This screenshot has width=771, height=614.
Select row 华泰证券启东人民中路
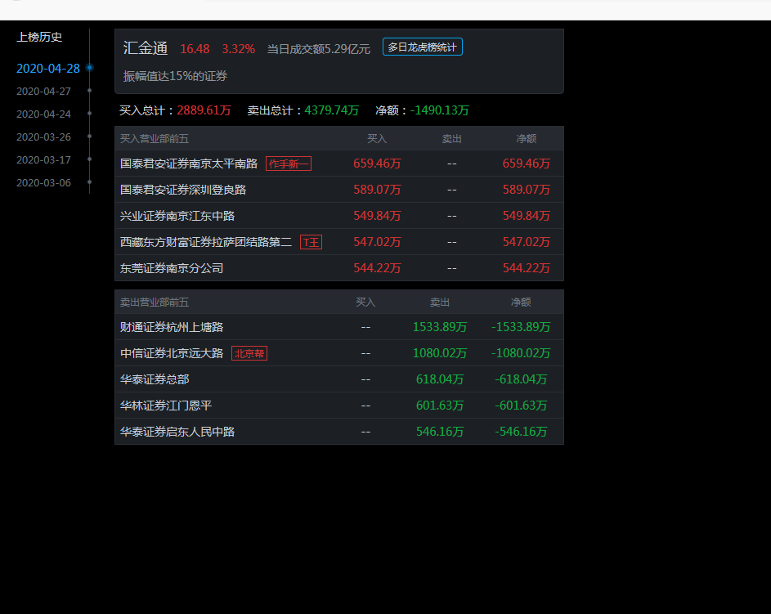(339, 431)
